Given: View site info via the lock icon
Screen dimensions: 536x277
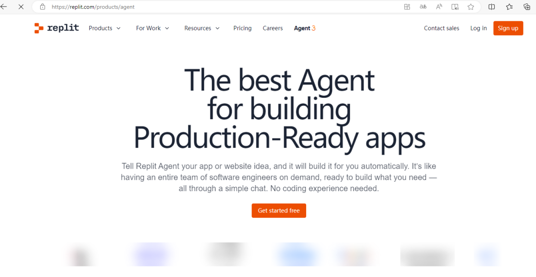Looking at the screenshot, I should 42,7.
